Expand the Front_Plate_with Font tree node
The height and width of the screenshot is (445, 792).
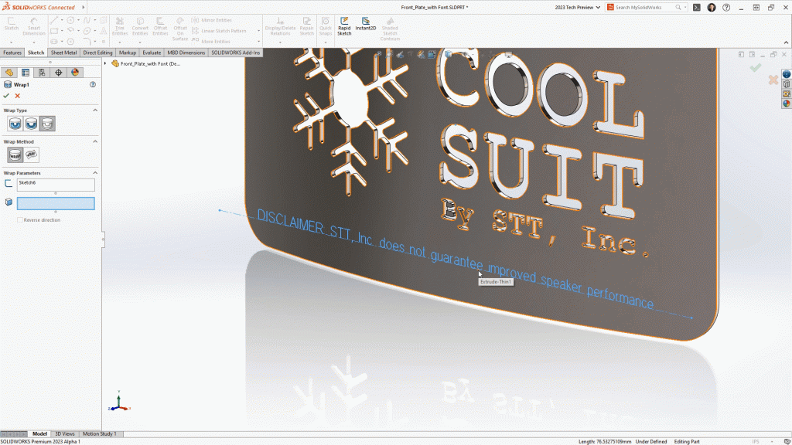[x=105, y=63]
